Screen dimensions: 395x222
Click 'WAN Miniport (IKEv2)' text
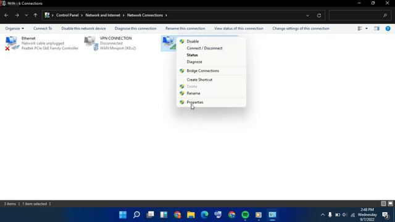(x=118, y=48)
